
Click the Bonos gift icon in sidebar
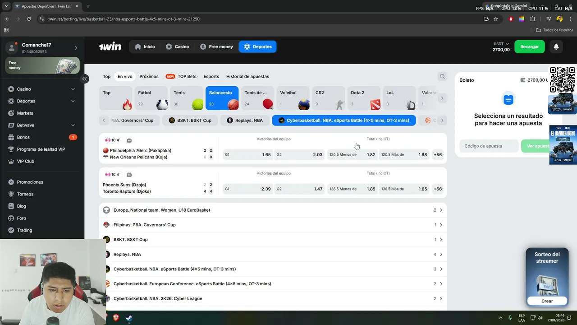click(x=11, y=137)
